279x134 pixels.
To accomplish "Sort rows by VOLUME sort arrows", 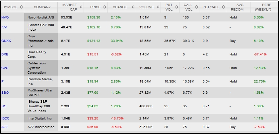I will 158,7.
